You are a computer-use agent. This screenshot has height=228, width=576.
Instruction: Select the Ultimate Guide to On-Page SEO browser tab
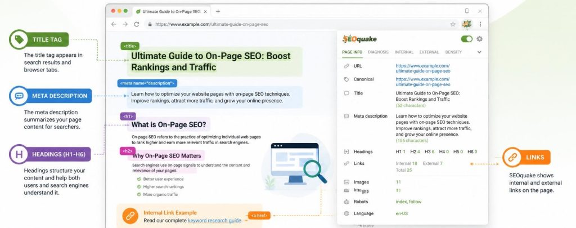(x=171, y=11)
